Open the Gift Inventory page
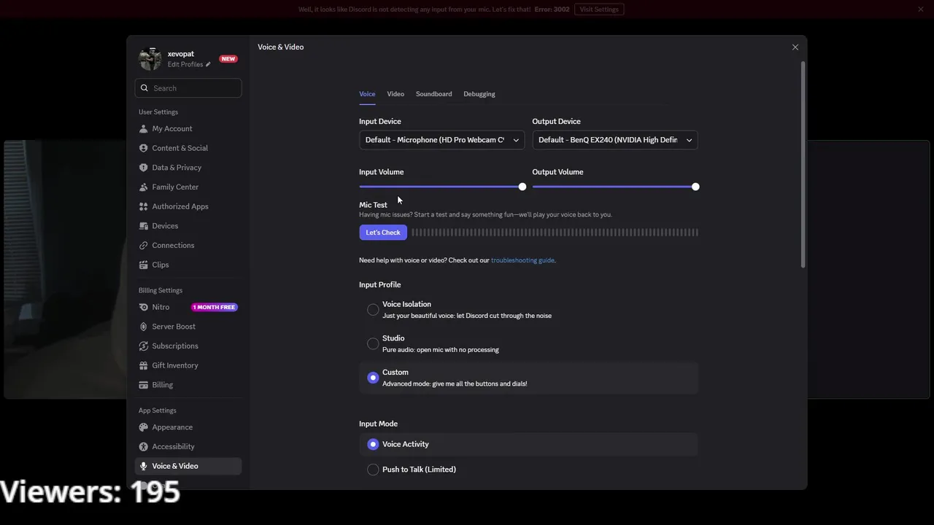The width and height of the screenshot is (934, 525). click(x=188, y=365)
